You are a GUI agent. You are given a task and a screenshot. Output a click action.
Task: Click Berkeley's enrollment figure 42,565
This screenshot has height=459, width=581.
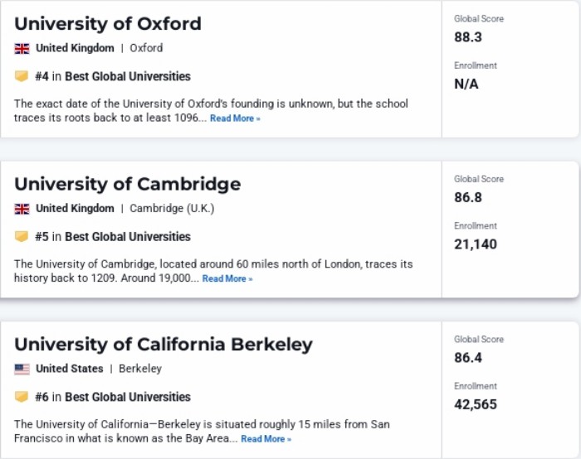pos(476,405)
